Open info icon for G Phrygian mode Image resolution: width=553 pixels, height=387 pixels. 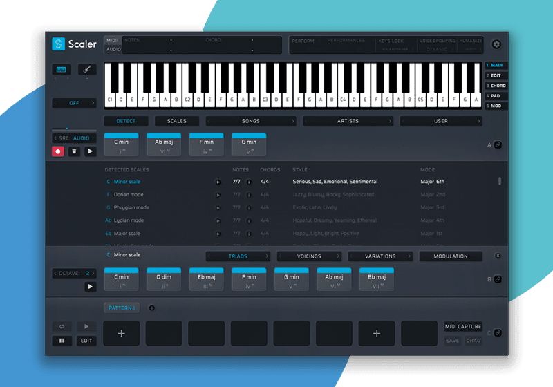point(249,208)
